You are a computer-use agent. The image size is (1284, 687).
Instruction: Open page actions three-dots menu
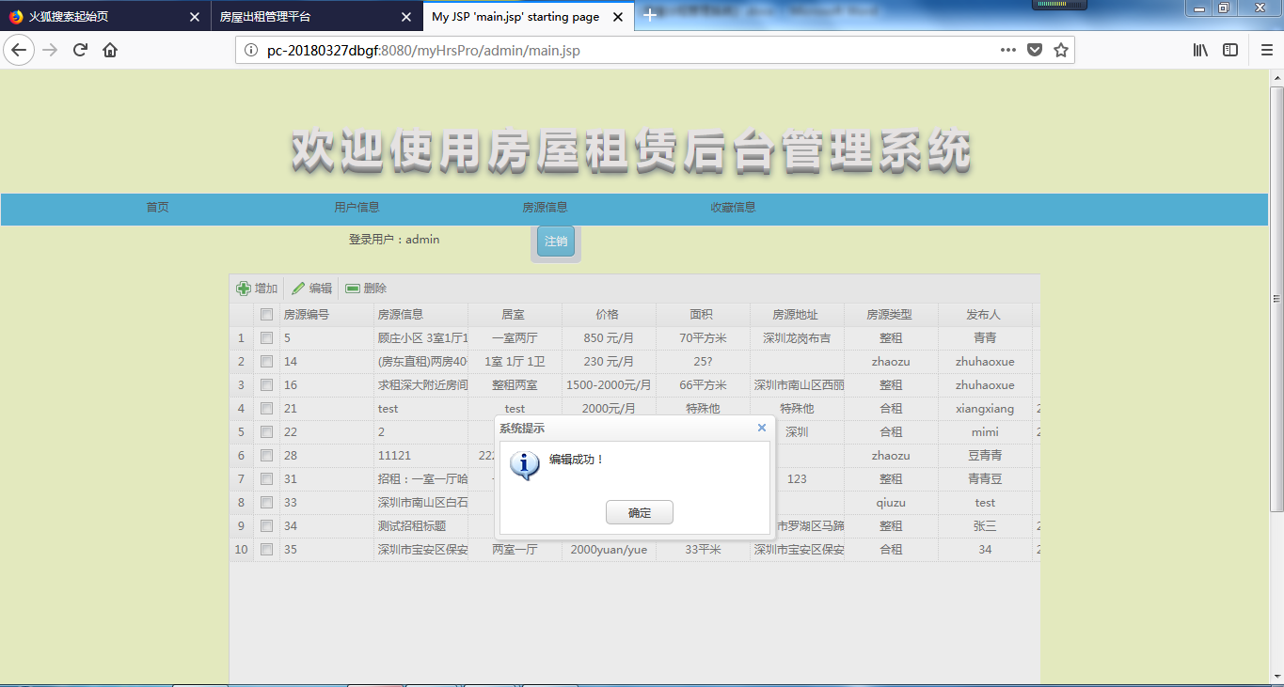[x=1008, y=50]
